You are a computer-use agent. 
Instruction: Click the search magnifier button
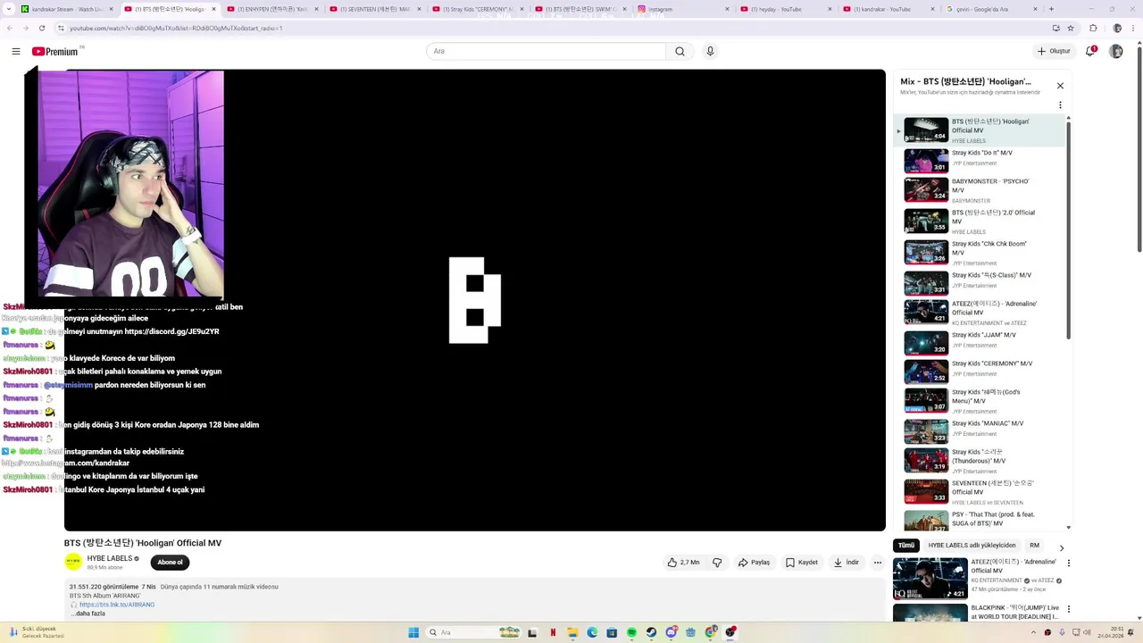click(680, 52)
